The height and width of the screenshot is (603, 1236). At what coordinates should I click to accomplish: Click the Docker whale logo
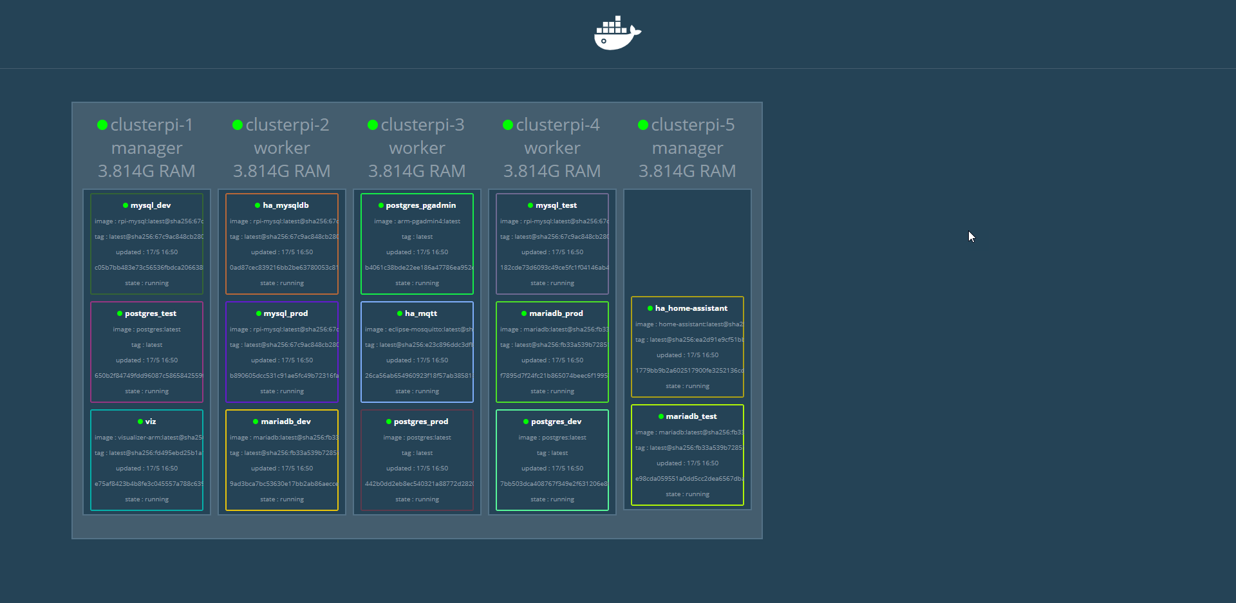(617, 33)
